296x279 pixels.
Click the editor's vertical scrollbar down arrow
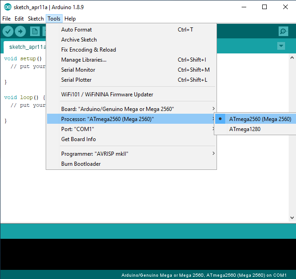pyautogui.click(x=292, y=218)
